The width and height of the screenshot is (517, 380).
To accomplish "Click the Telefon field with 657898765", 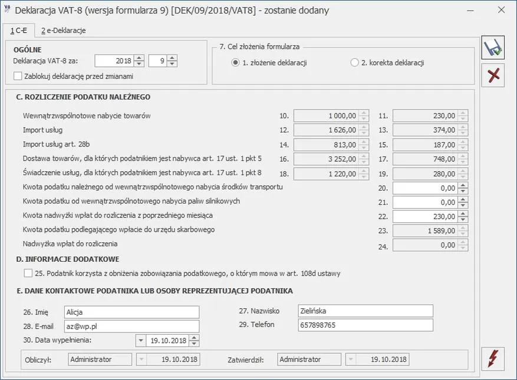I will 365,325.
